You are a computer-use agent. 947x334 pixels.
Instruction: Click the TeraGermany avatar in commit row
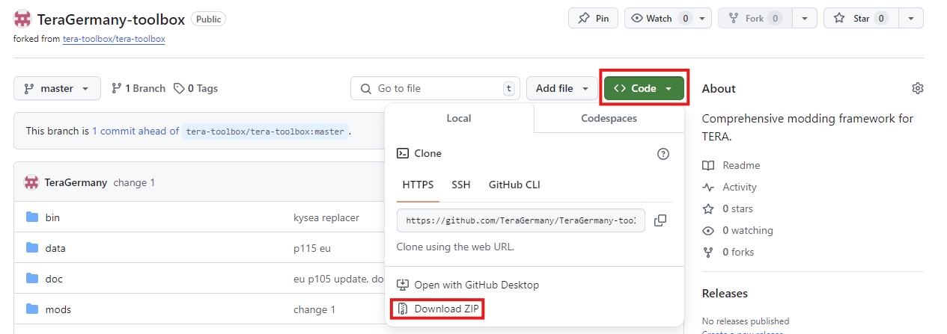(31, 182)
